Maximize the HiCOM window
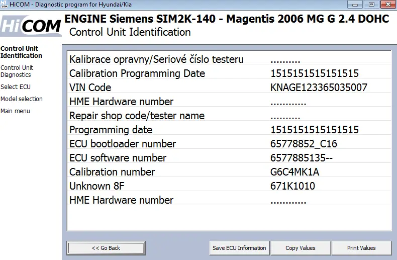397x260 pixels. click(371, 5)
